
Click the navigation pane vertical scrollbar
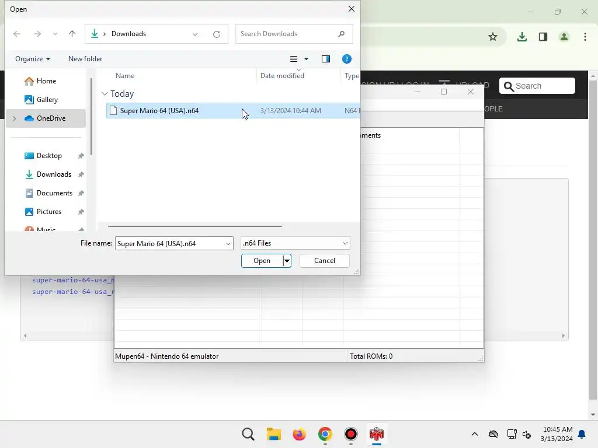pos(91,117)
